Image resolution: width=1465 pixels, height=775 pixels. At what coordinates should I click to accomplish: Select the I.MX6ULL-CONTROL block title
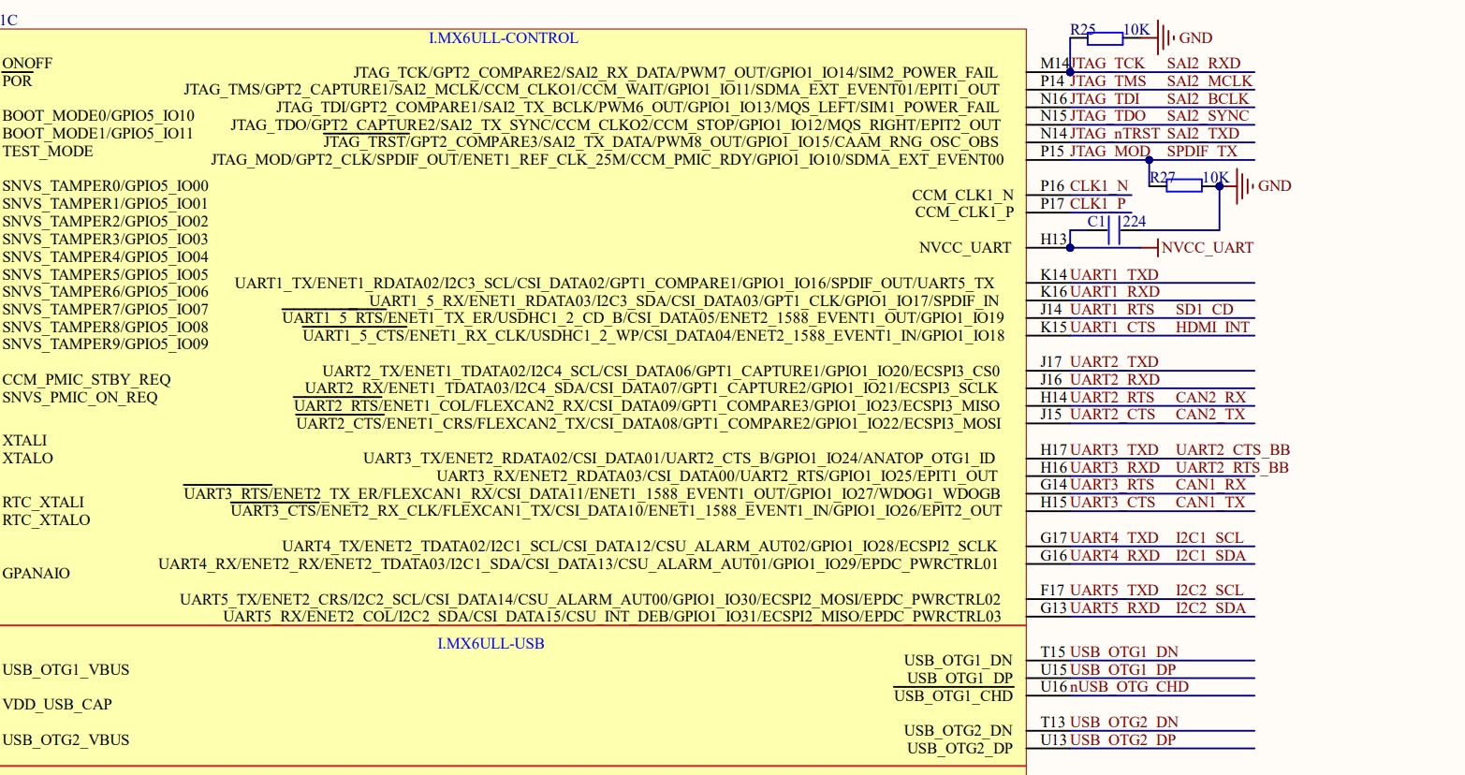(x=504, y=38)
